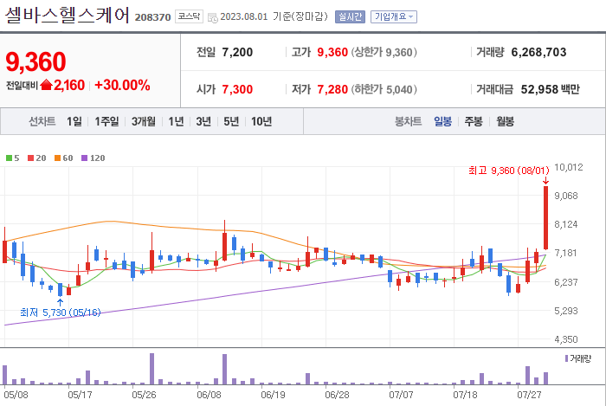Click the orange 60-day moving average swatch
This screenshot has height=406, width=606.
pyautogui.click(x=57, y=158)
